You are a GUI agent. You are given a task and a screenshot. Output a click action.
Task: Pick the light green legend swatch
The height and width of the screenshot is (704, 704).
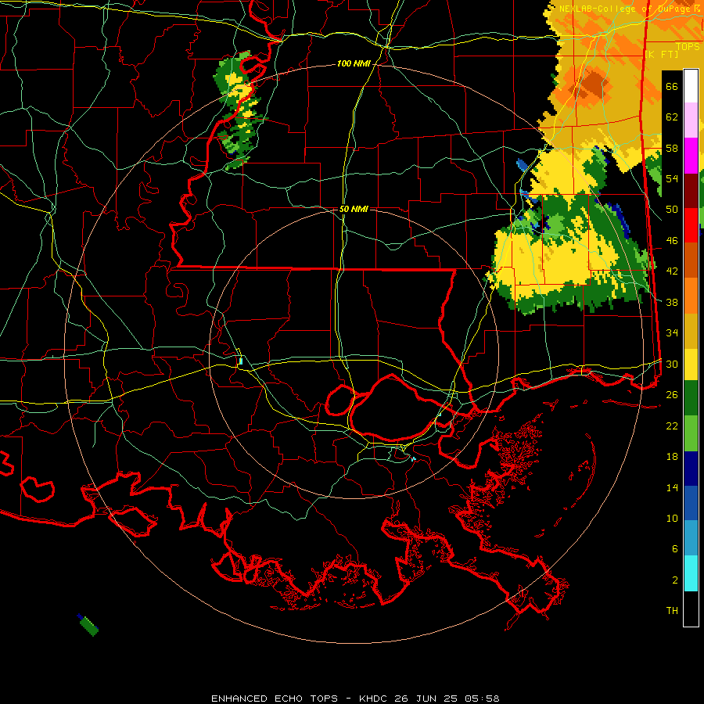pyautogui.click(x=691, y=433)
